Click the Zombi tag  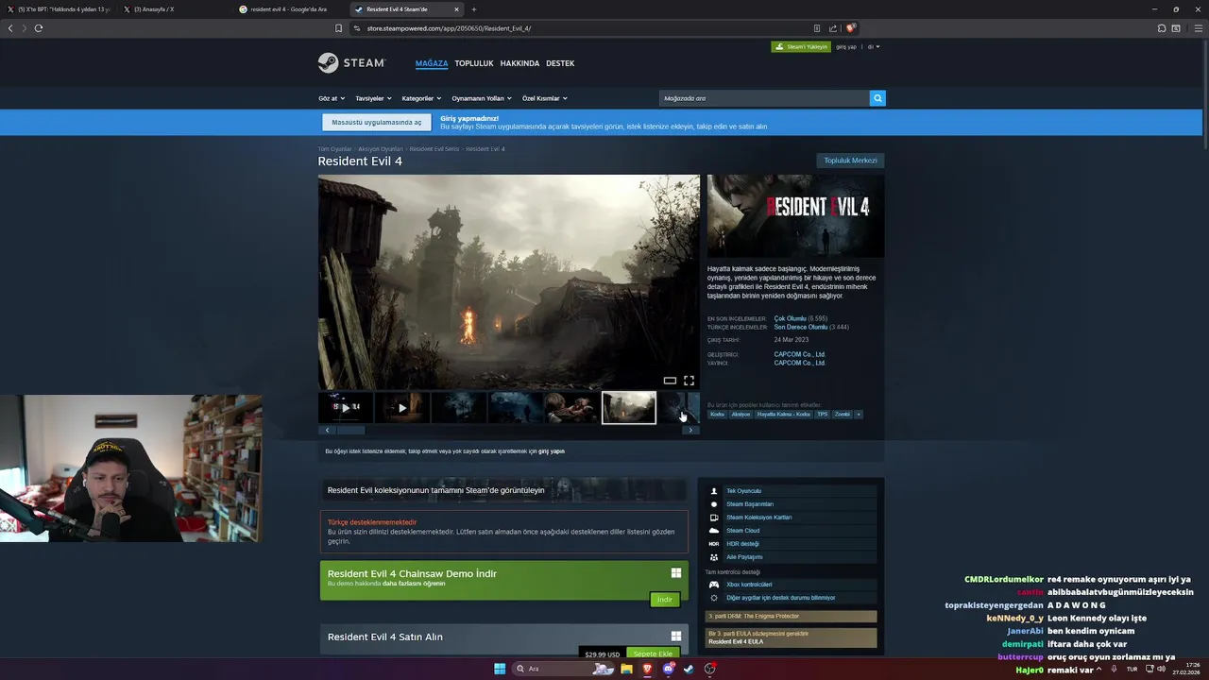coord(842,414)
